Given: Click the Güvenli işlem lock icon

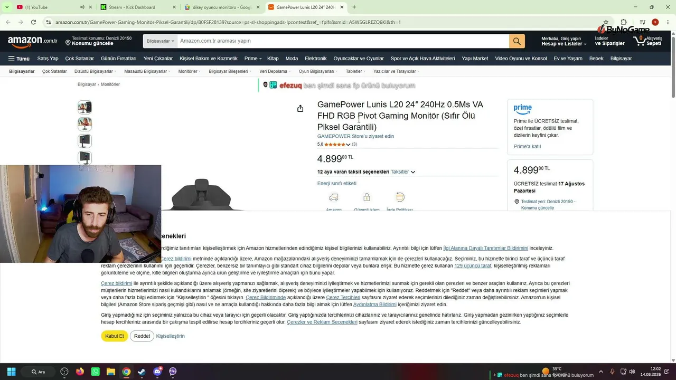Looking at the screenshot, I should pos(367,197).
